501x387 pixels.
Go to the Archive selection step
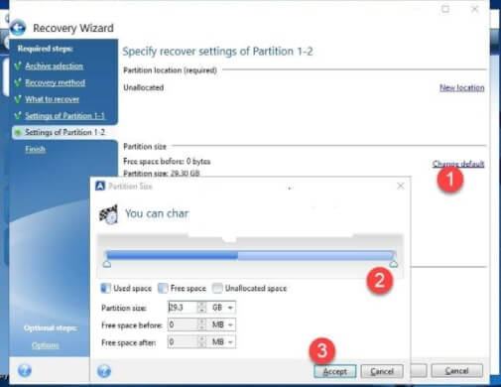(x=54, y=66)
